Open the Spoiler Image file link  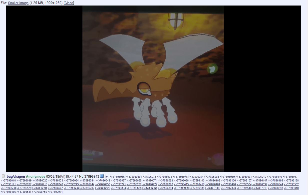click(x=18, y=3)
